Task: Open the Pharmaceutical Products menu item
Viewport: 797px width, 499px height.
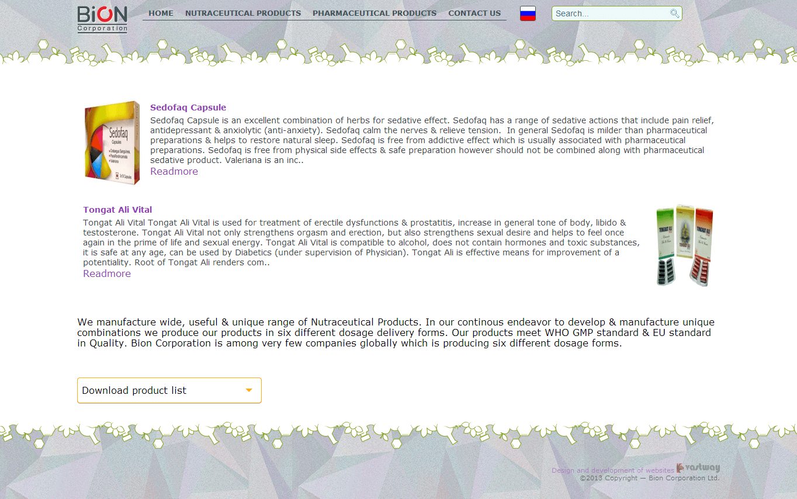Action: 375,13
